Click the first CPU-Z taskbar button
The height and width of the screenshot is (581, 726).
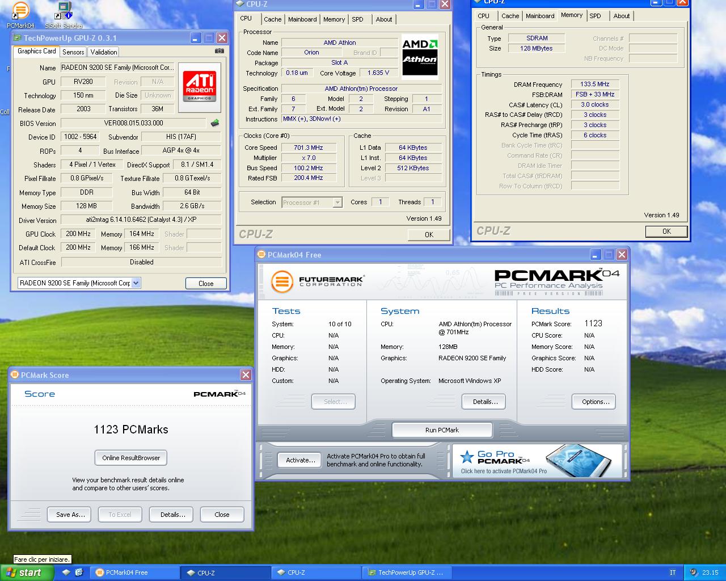225,572
